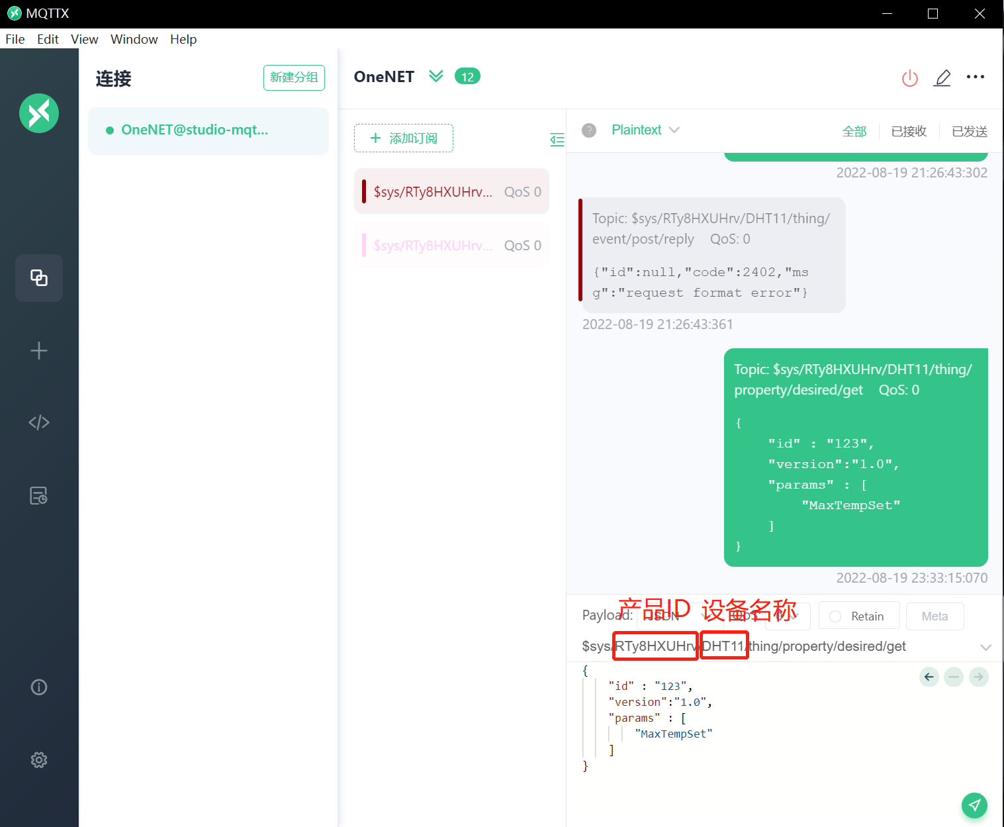
Task: Show all messages with the 全部 tab
Action: 854,131
